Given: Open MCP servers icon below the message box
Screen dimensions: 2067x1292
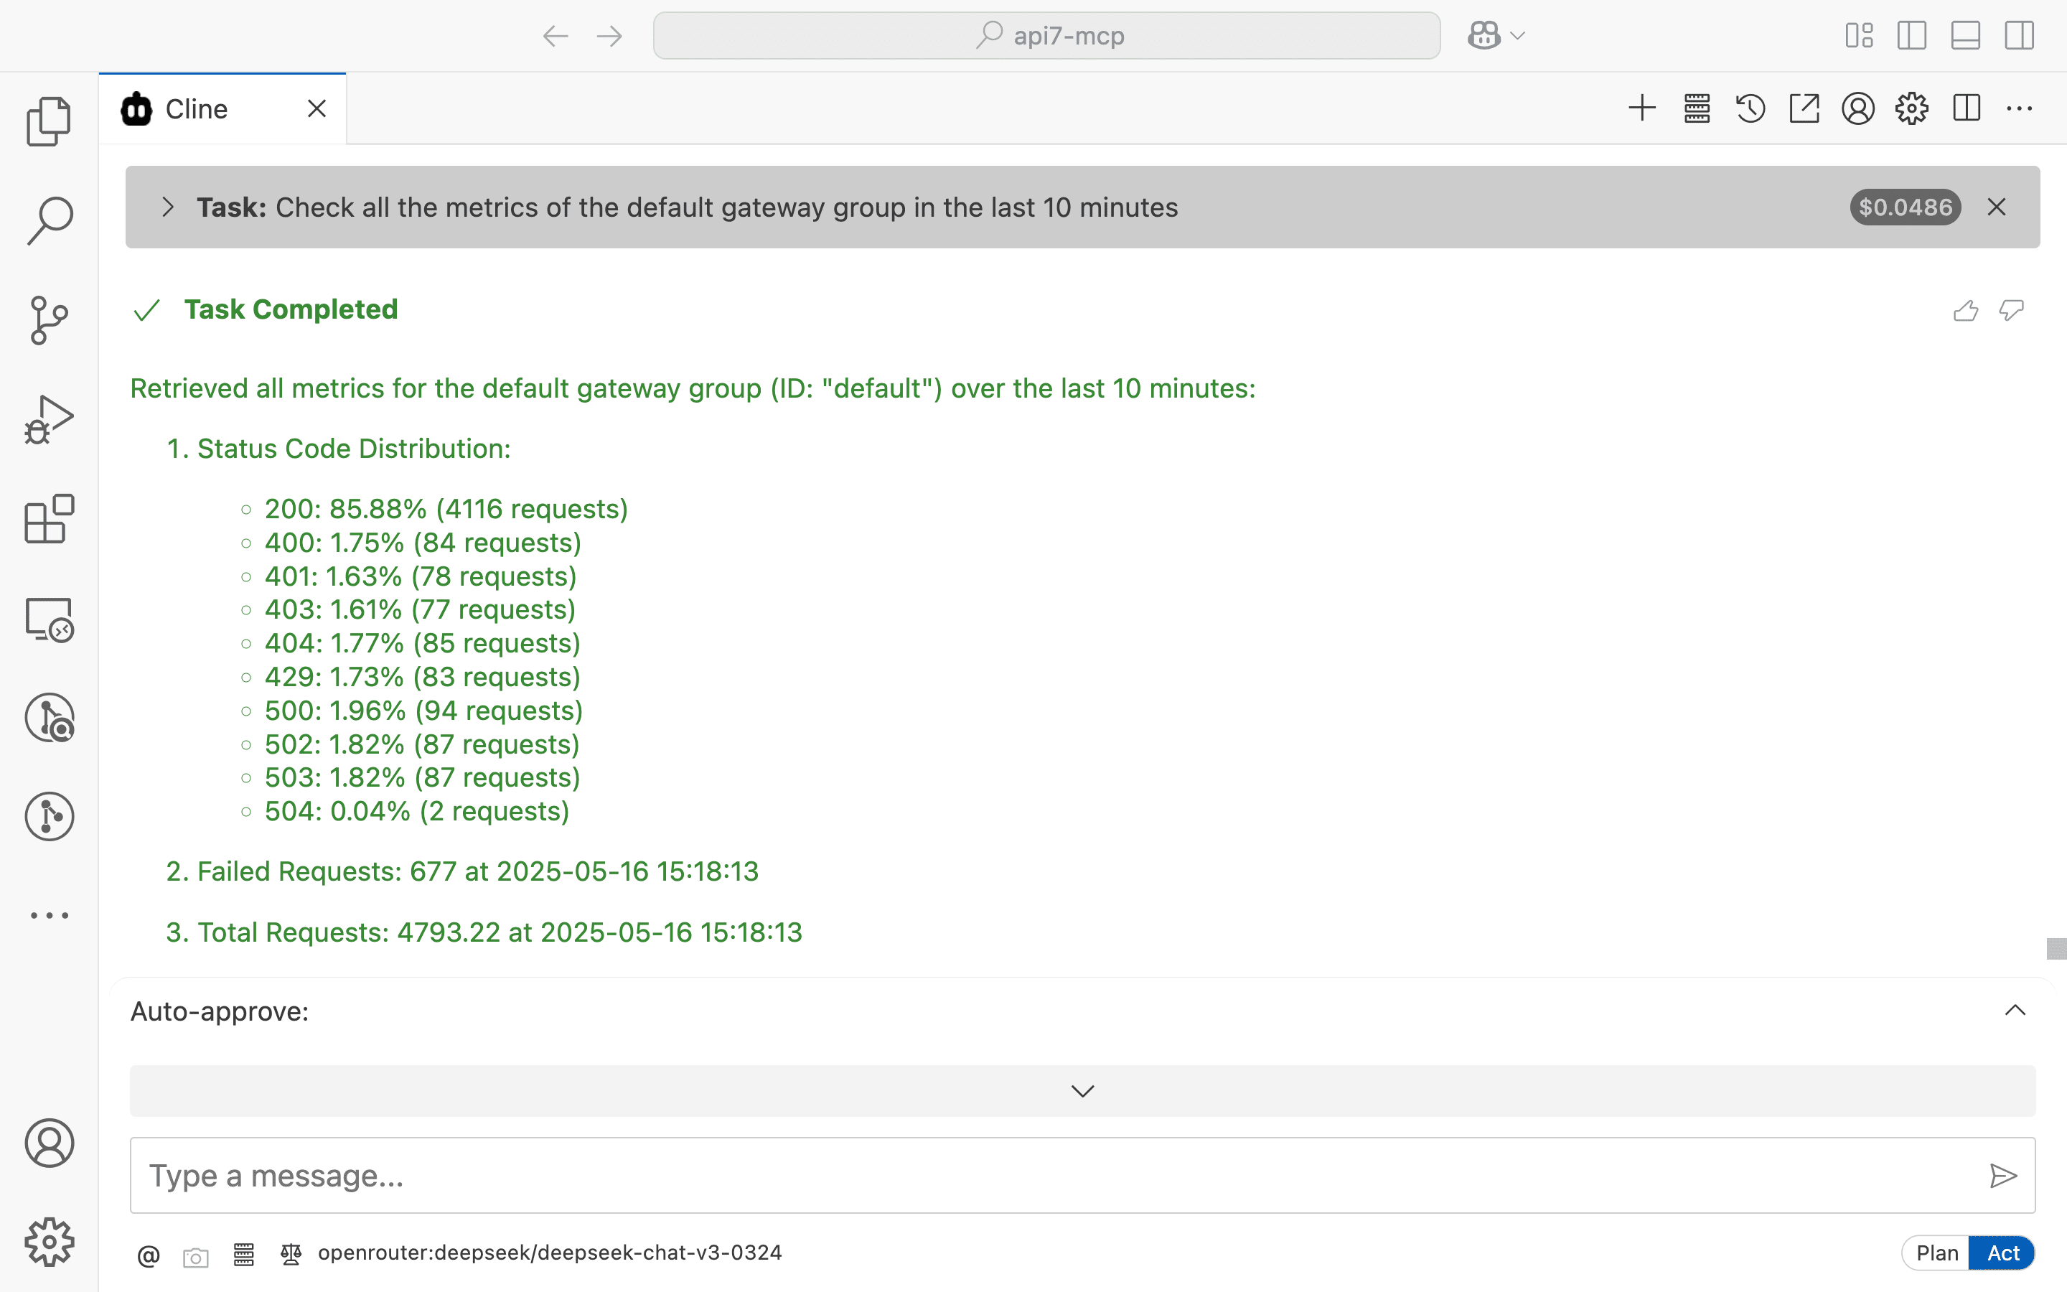Looking at the screenshot, I should point(243,1255).
